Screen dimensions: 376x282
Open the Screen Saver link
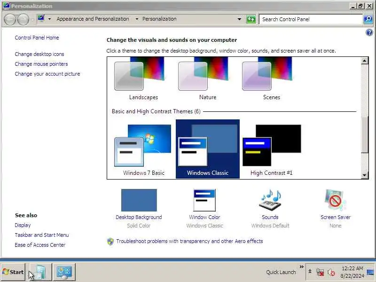click(x=335, y=217)
